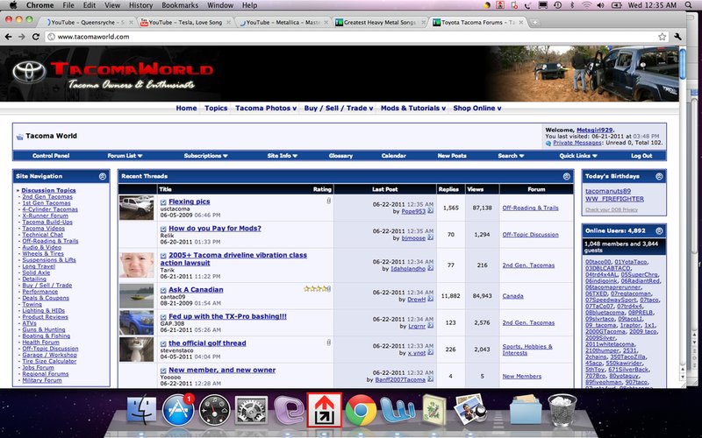Open the Bookmarks menu
The height and width of the screenshot is (438, 702).
click(180, 5)
